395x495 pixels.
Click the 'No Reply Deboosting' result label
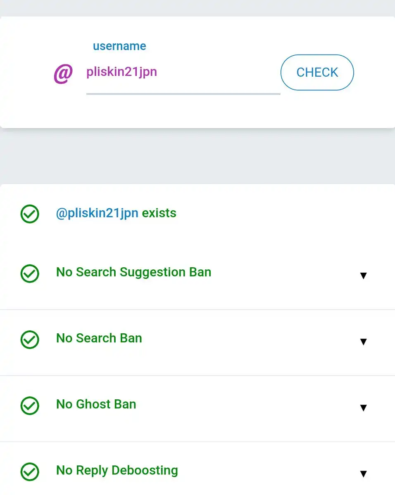(117, 470)
